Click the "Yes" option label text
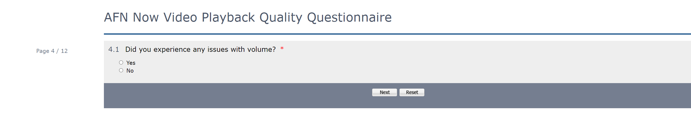 131,63
